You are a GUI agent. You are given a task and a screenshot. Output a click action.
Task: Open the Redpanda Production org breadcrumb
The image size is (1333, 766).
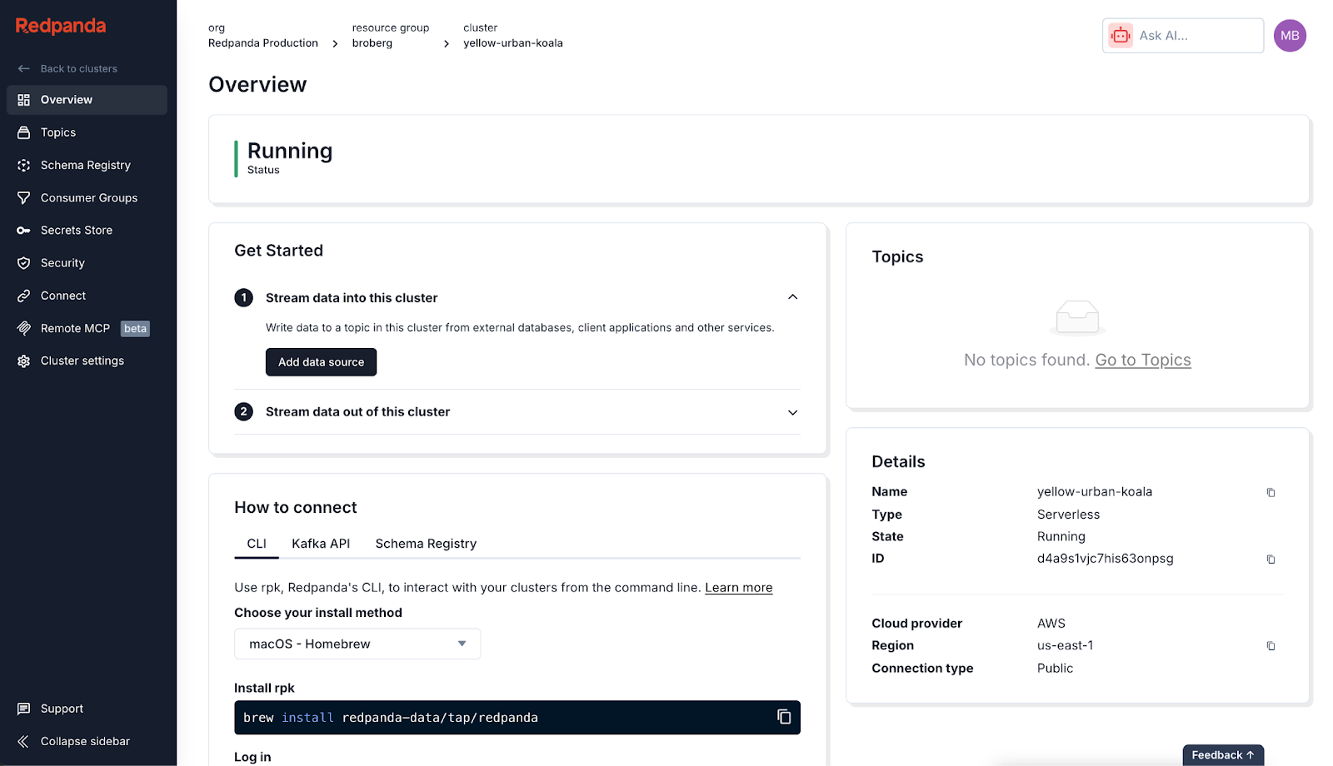(x=263, y=43)
